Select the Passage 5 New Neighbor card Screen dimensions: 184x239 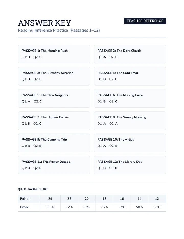(54, 98)
